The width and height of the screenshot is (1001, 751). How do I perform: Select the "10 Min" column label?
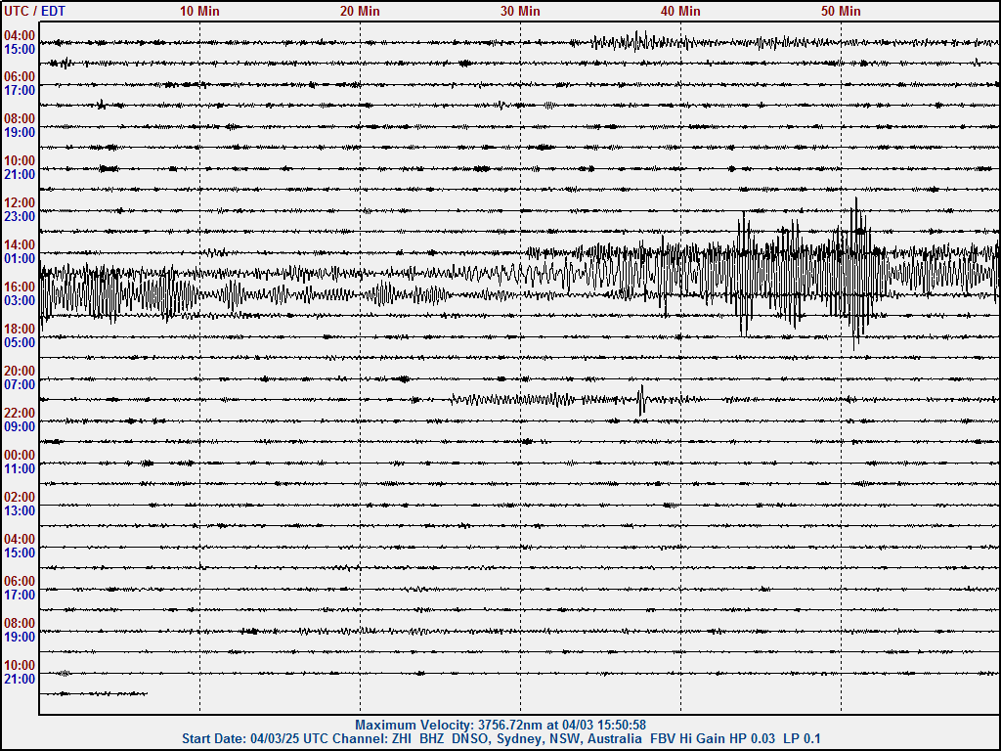tap(199, 11)
